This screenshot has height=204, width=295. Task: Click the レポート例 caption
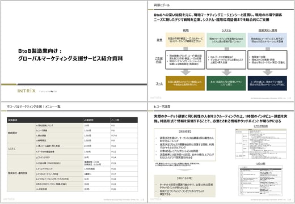coord(261,164)
